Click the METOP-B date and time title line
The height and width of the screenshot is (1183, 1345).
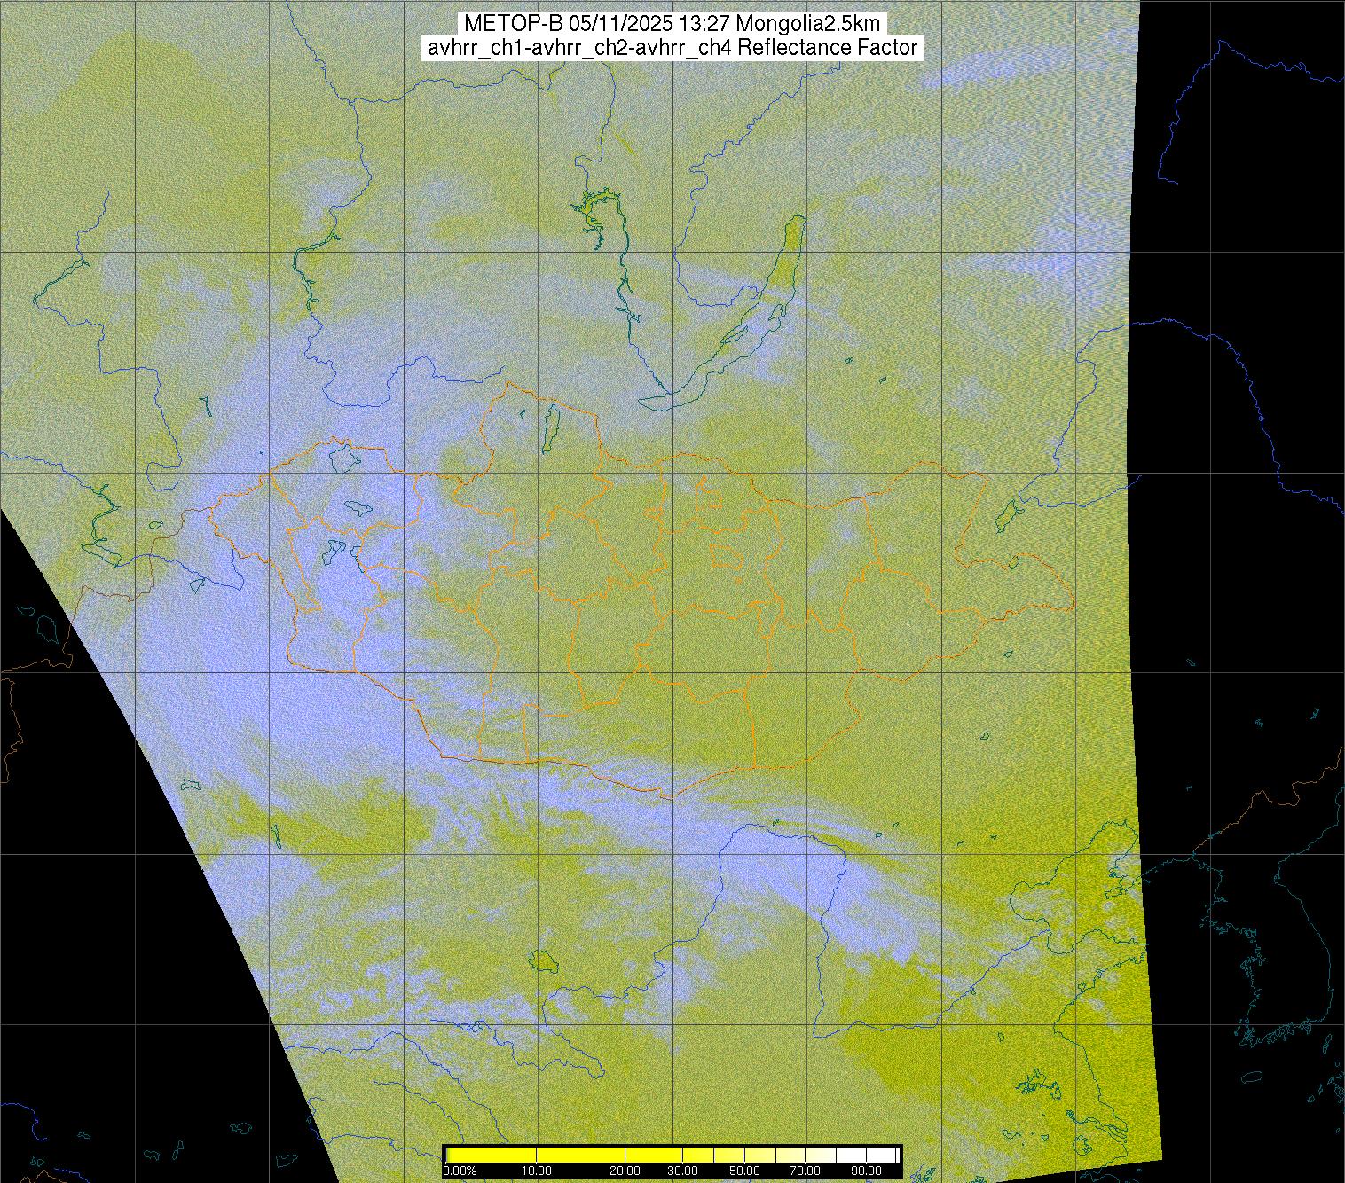(672, 24)
